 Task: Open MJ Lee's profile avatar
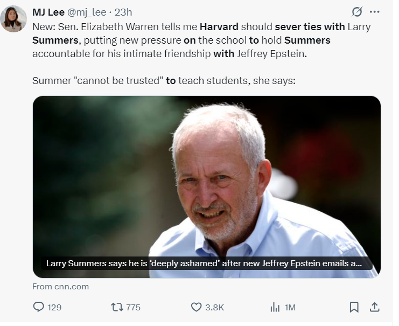click(x=13, y=19)
